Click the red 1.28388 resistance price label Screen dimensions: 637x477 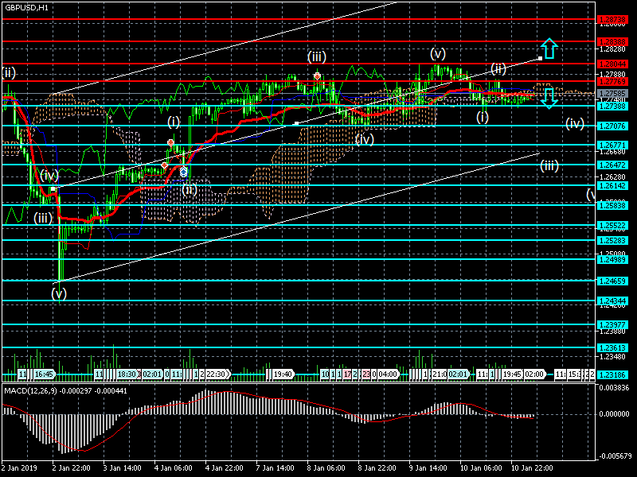613,41
